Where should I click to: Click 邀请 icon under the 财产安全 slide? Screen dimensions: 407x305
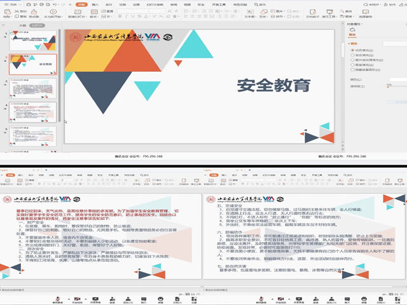tap(112, 300)
